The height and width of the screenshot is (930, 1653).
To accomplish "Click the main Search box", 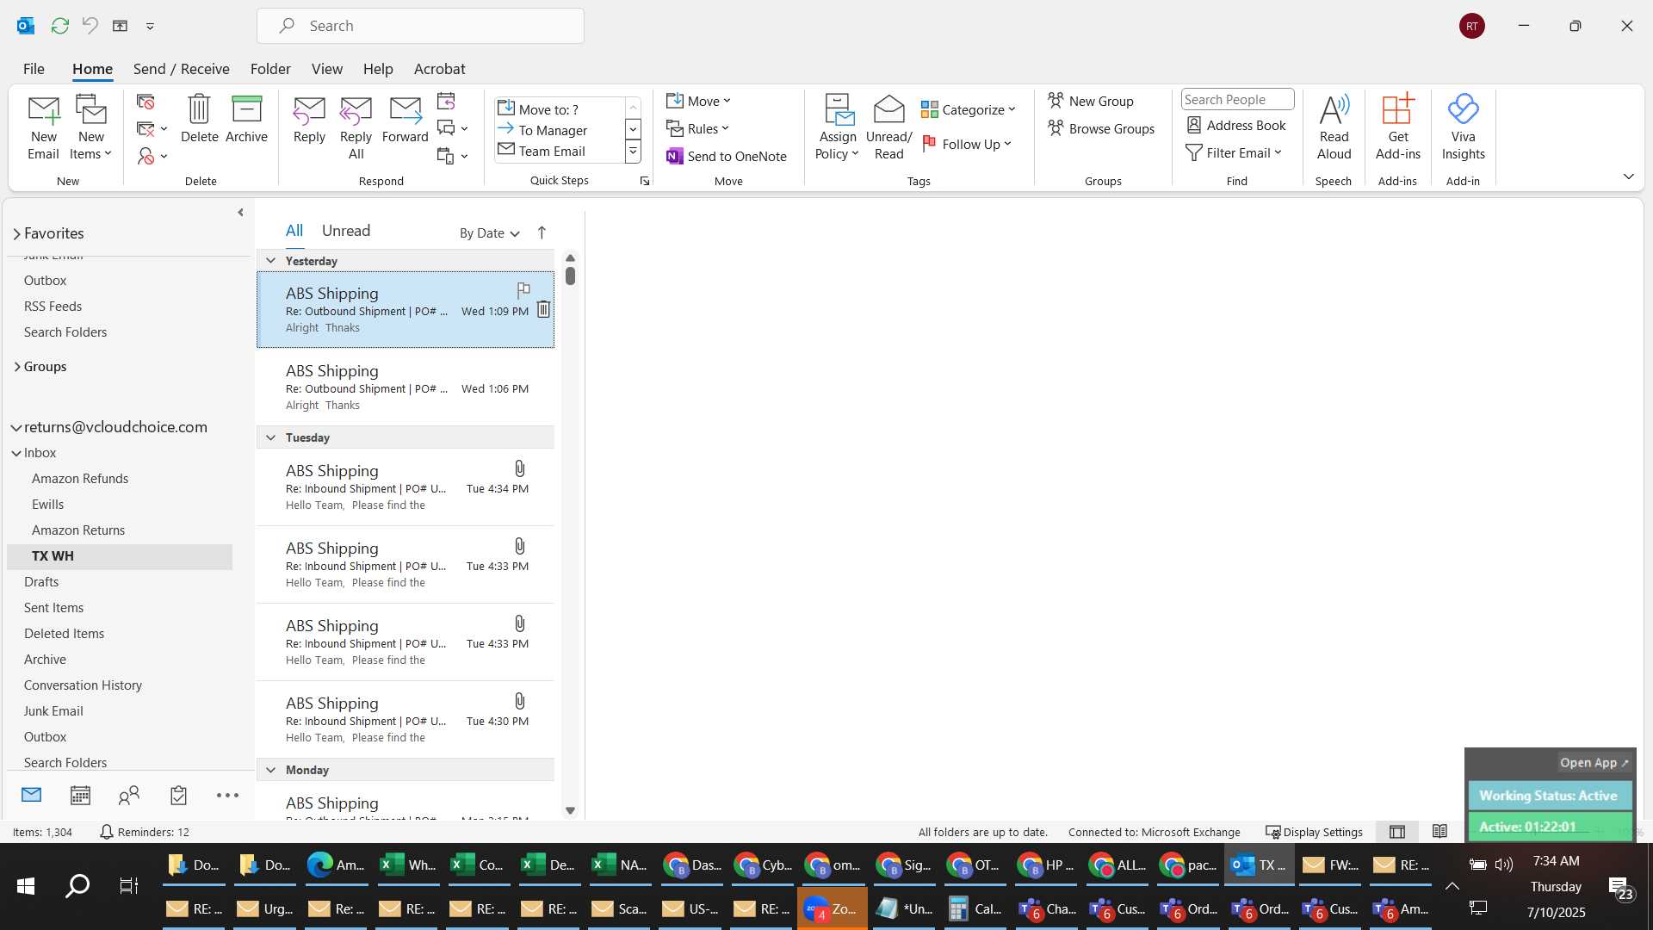I will pos(420,26).
